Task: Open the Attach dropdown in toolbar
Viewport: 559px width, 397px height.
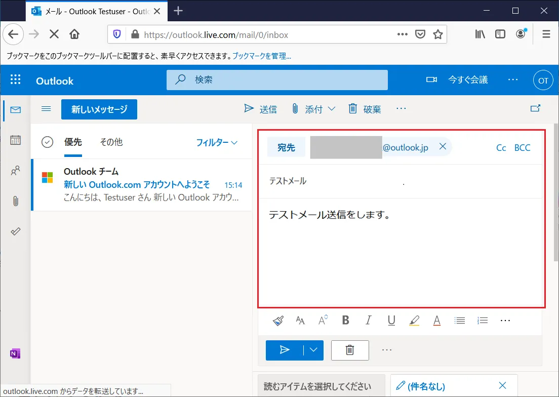Action: click(x=313, y=109)
